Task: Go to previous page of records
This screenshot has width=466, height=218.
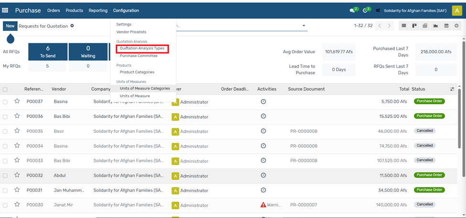Action: coord(380,26)
